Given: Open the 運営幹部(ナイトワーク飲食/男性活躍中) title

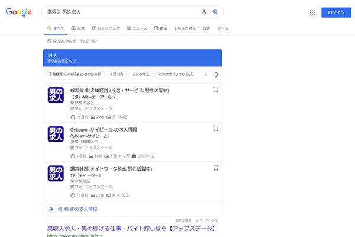Looking at the screenshot, I should (111, 169).
